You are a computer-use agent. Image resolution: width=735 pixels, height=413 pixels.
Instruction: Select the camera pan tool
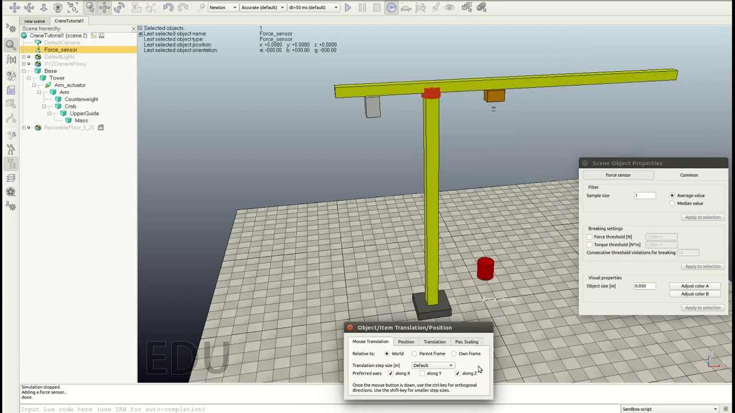(14, 7)
